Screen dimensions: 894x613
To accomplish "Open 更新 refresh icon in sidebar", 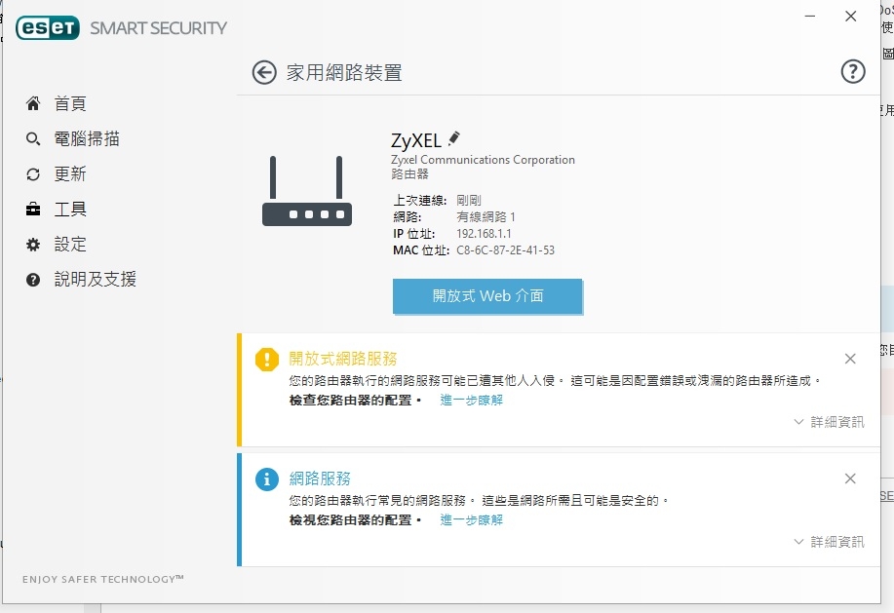I will tap(33, 174).
